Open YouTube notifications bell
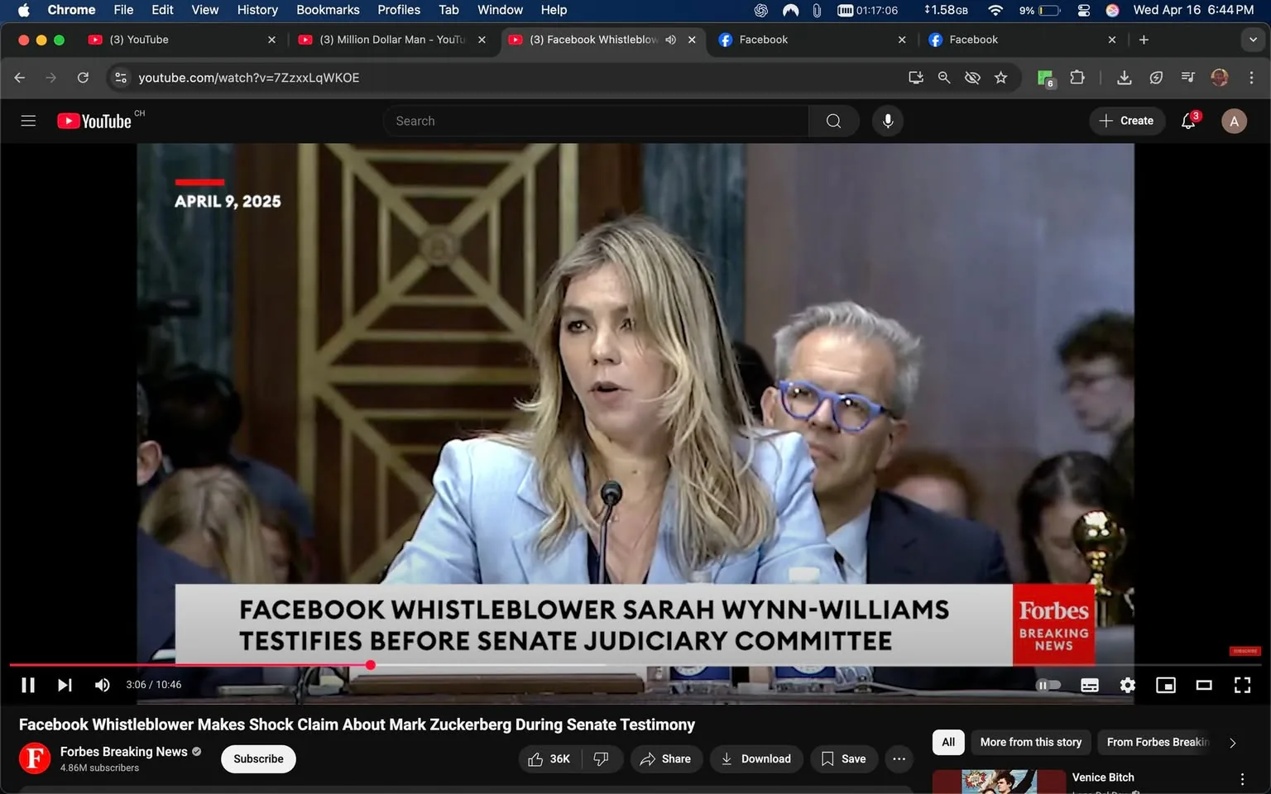 tap(1187, 121)
